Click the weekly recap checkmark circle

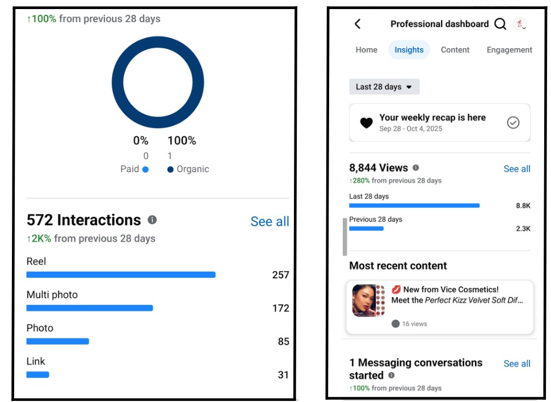[x=513, y=122]
